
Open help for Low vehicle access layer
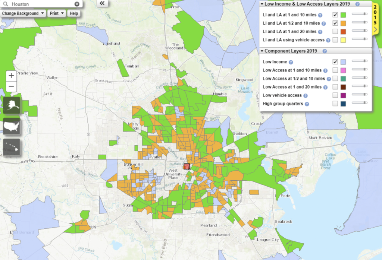[305, 95]
